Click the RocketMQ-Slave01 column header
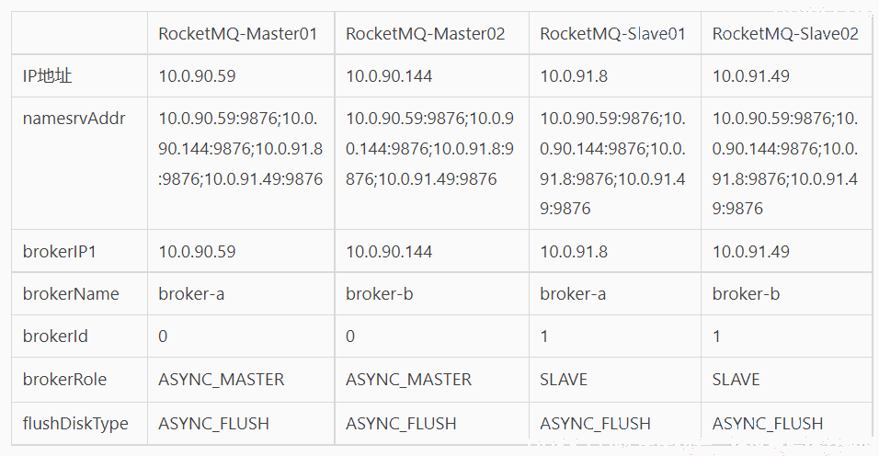Viewport: 879px width, 456px height. tap(612, 34)
